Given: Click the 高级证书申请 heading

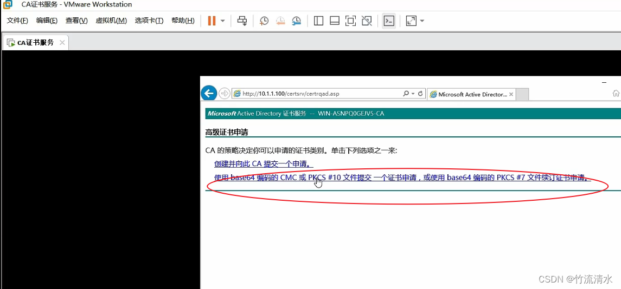Looking at the screenshot, I should tap(227, 132).
